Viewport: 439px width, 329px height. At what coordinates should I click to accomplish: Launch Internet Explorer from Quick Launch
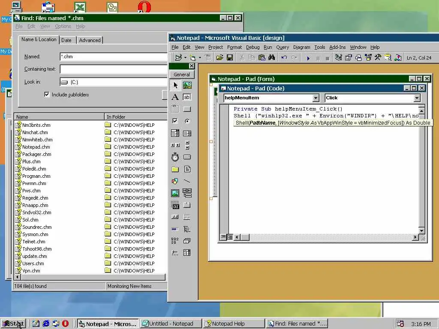coord(46,324)
